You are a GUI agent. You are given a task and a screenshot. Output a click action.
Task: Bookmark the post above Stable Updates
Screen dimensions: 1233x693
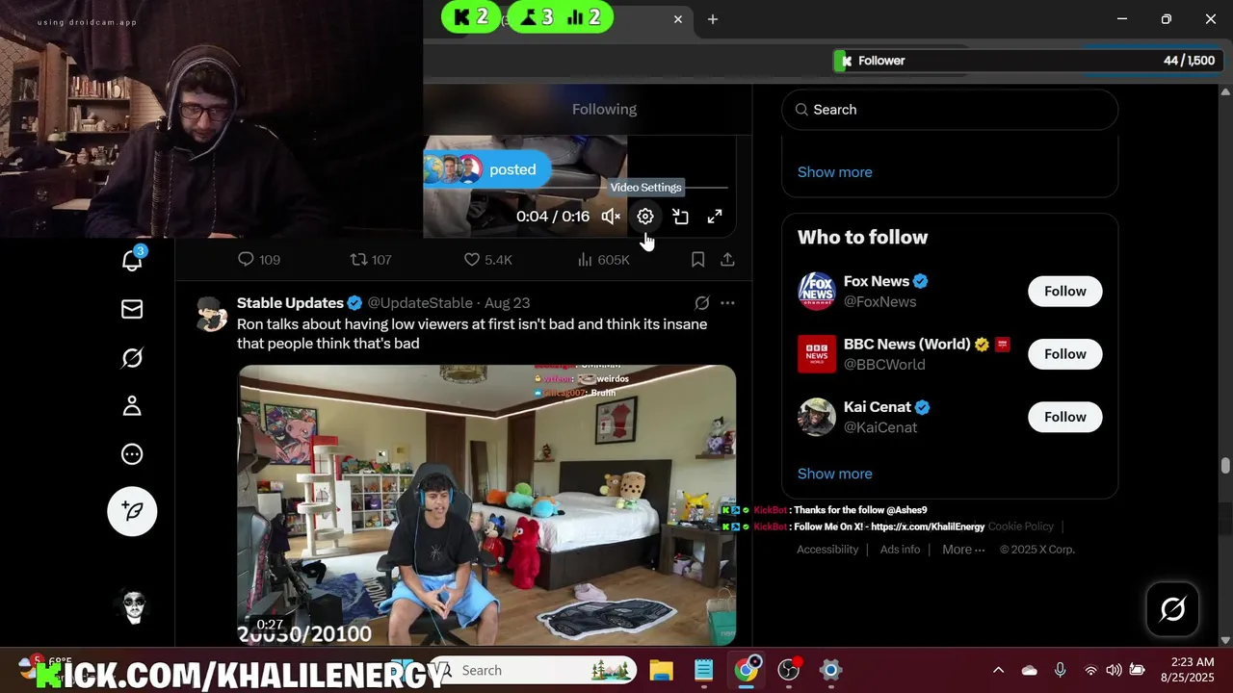click(698, 260)
